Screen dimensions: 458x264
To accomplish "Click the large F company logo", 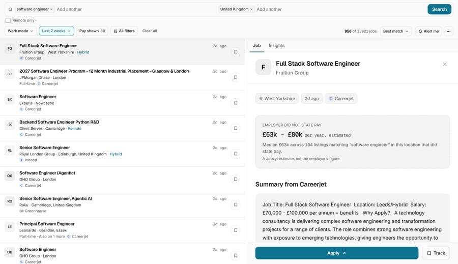I will [263, 67].
